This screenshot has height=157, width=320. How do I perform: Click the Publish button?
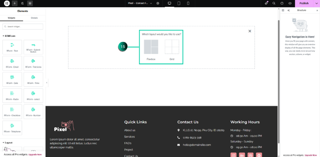[x=304, y=3]
